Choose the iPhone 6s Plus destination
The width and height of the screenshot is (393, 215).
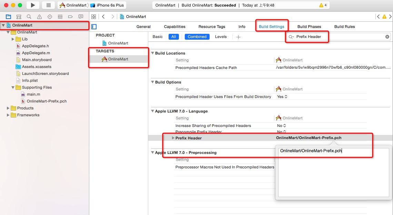pos(107,5)
